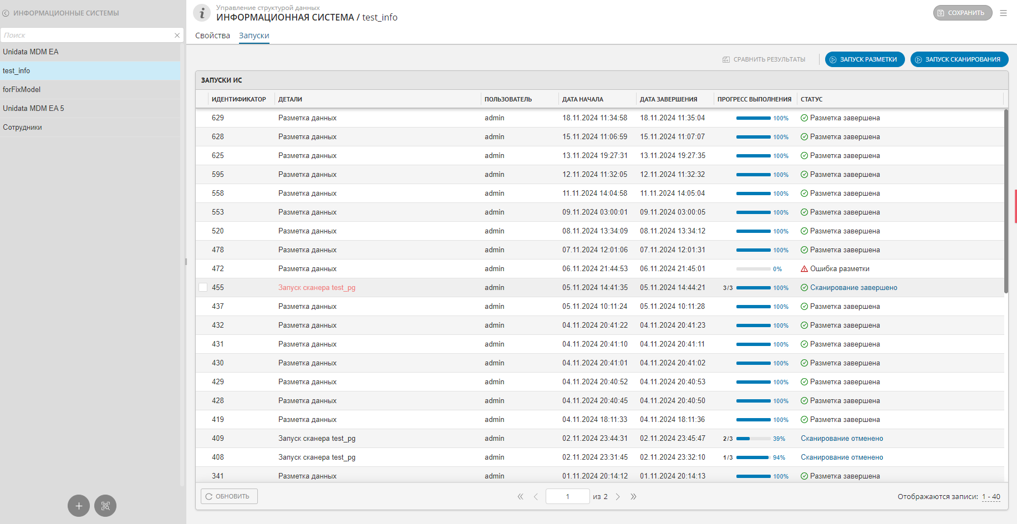Go to the previous page arrow

point(536,497)
